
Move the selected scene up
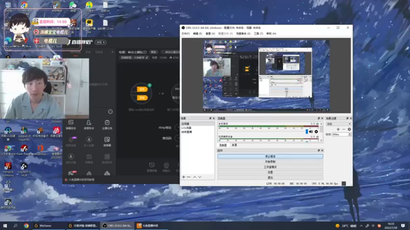click(x=195, y=177)
